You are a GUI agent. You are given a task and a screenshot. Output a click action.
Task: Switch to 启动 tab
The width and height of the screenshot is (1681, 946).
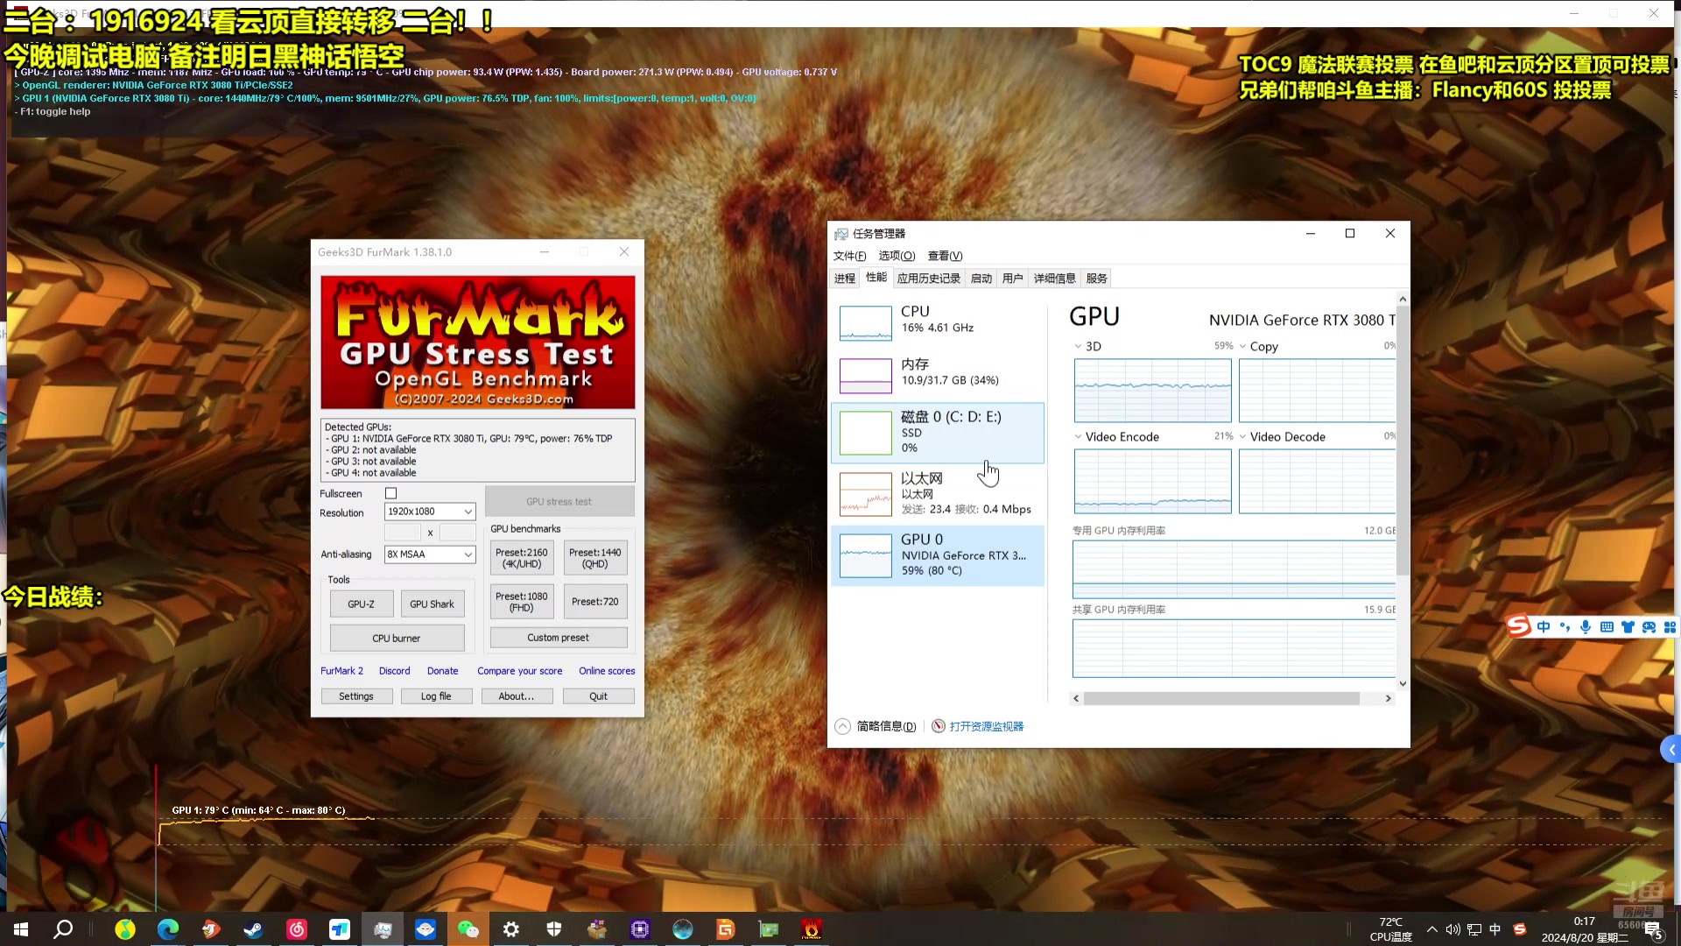tap(981, 279)
